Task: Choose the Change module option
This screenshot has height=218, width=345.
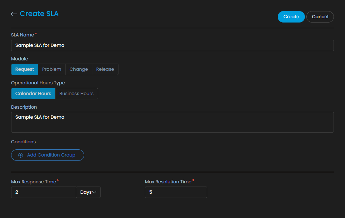Action: pyautogui.click(x=79, y=69)
